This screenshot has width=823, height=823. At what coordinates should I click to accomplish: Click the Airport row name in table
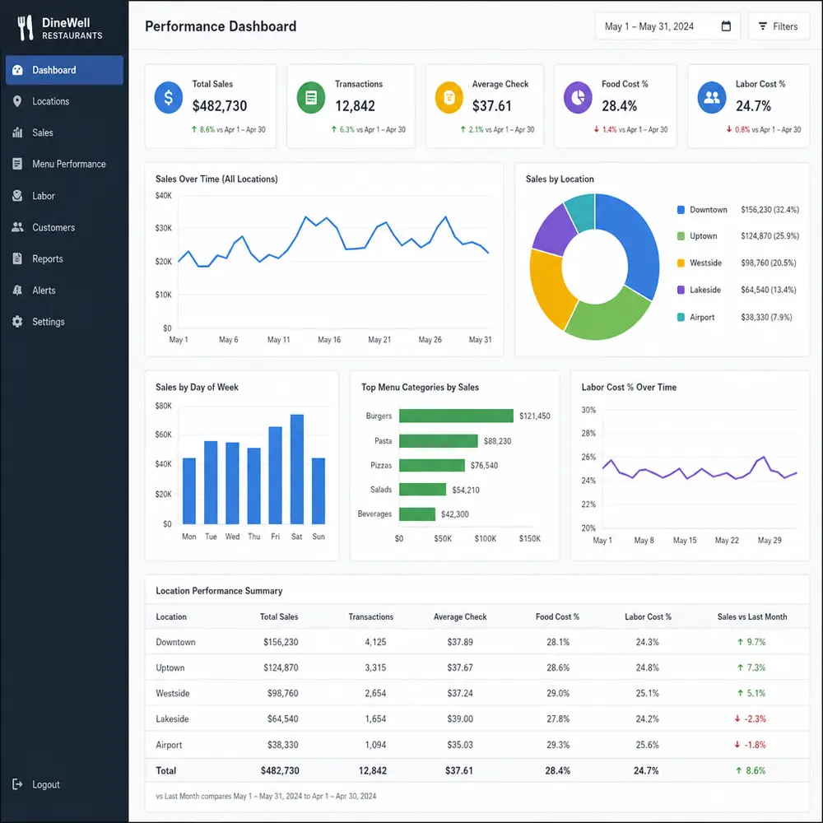(x=169, y=745)
